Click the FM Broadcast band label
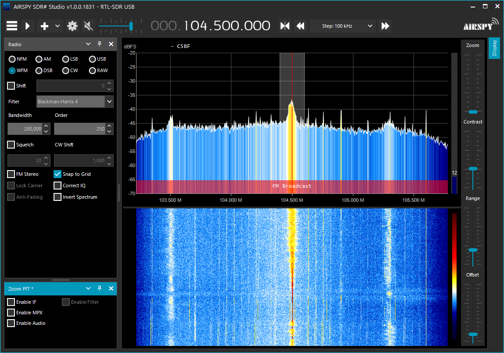This screenshot has width=504, height=353. click(292, 186)
